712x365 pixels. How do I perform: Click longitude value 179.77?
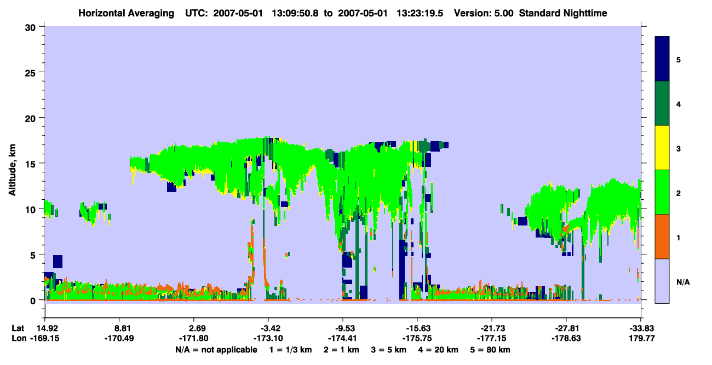[641, 339]
